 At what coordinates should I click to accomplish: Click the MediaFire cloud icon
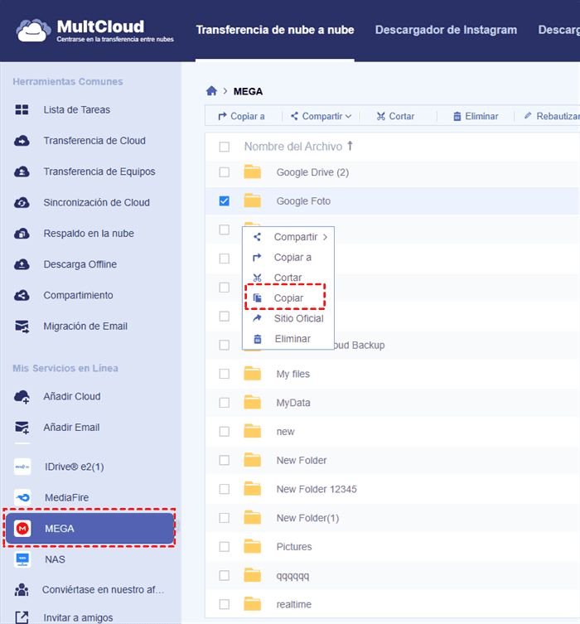(x=22, y=497)
